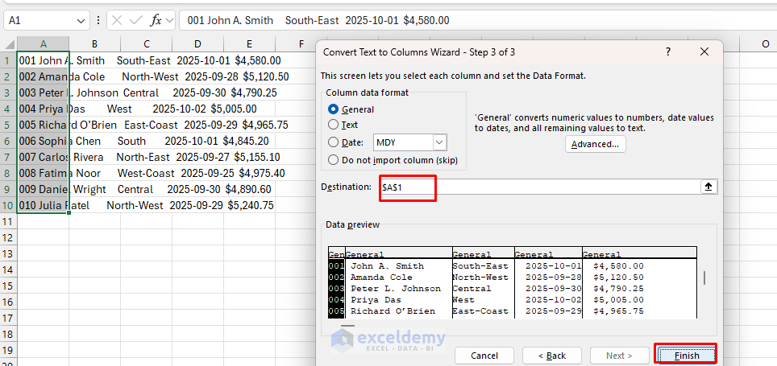
Task: Select the Text column data format
Action: click(343, 125)
